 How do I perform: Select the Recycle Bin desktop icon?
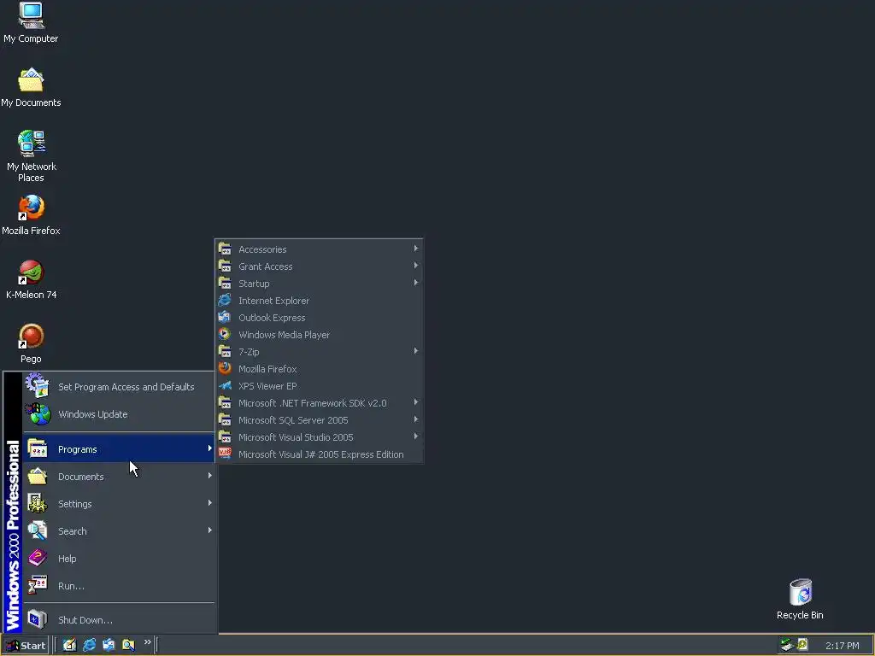click(x=800, y=599)
